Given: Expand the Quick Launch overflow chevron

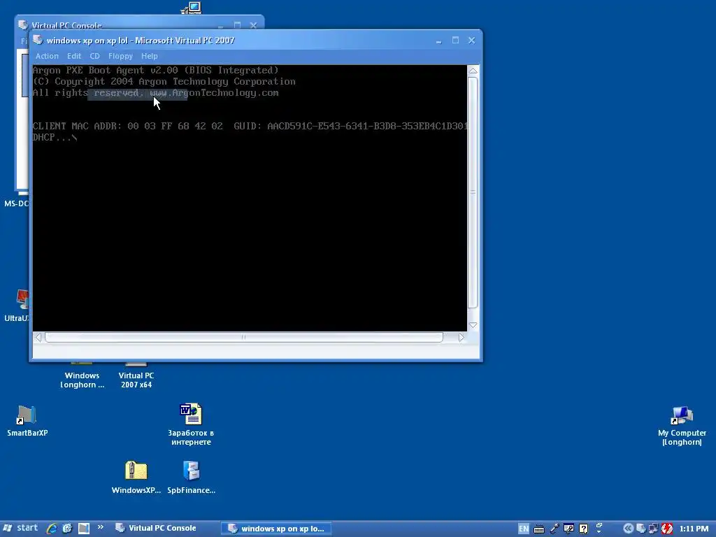Looking at the screenshot, I should [x=101, y=527].
